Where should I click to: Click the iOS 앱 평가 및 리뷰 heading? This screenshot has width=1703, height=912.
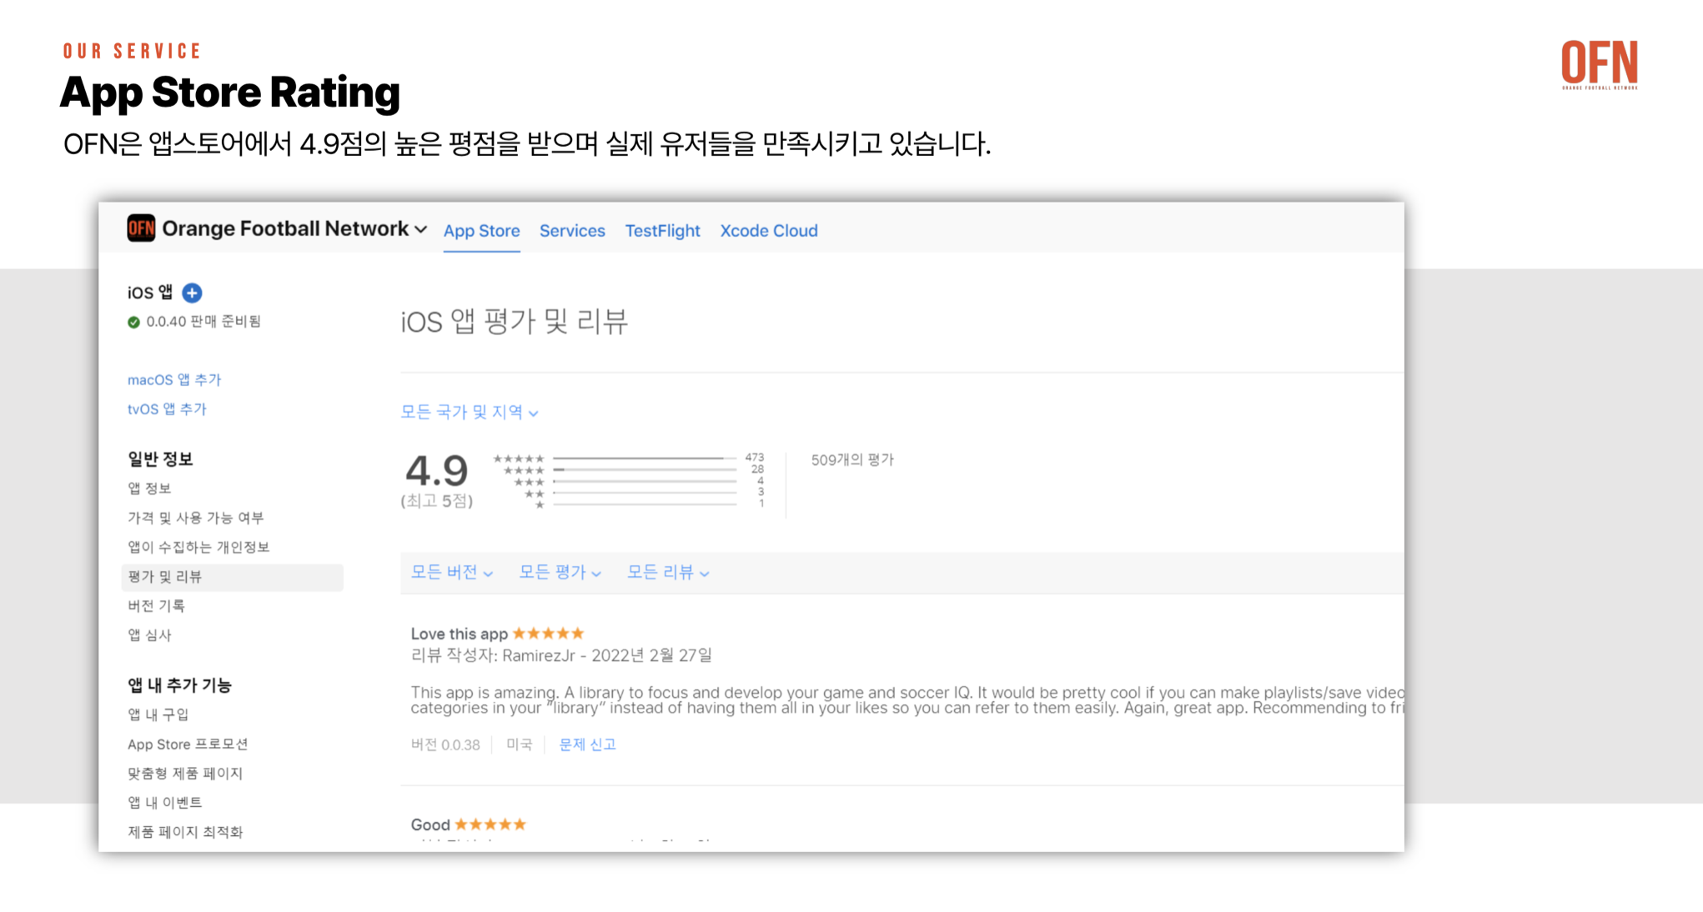515,322
